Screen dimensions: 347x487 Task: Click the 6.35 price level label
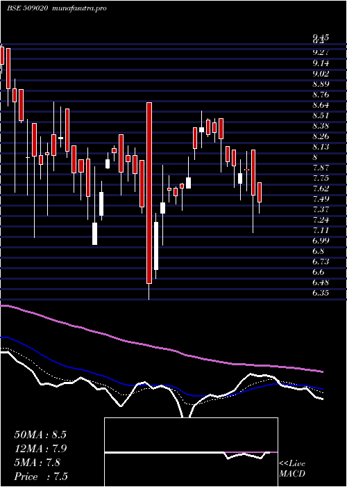click(x=321, y=293)
